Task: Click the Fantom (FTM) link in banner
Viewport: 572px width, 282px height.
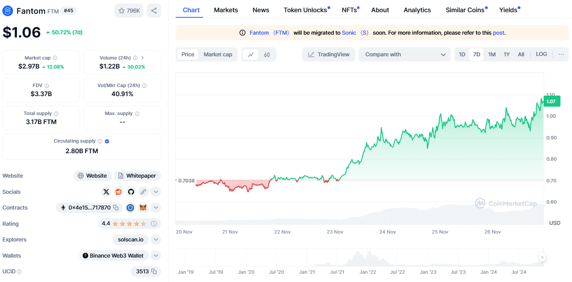Action: 269,33
